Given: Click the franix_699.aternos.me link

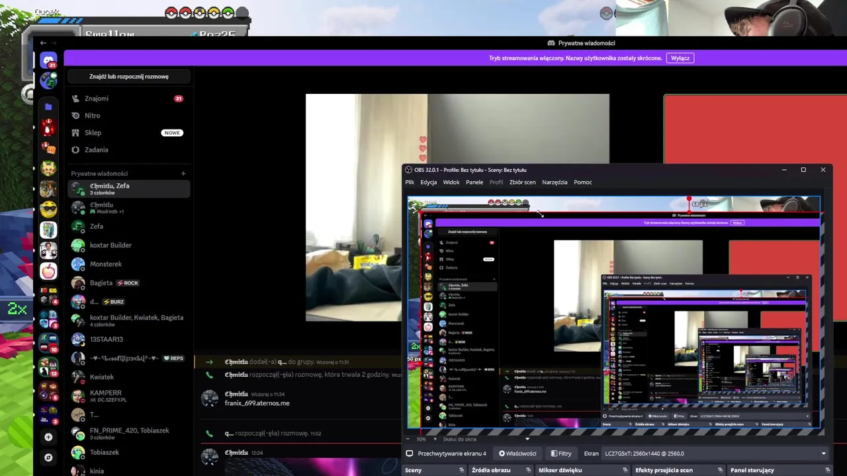Looking at the screenshot, I should click(x=257, y=403).
